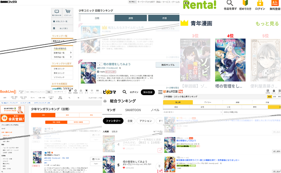Open 塔の管理をしてみよう cover in DMM Books
Viewport: 281px width, 173px height.
[x=88, y=73]
